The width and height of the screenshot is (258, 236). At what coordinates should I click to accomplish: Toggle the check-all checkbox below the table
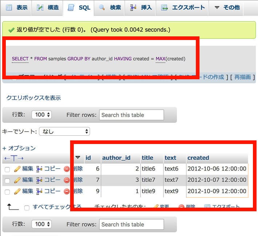pos(27,208)
